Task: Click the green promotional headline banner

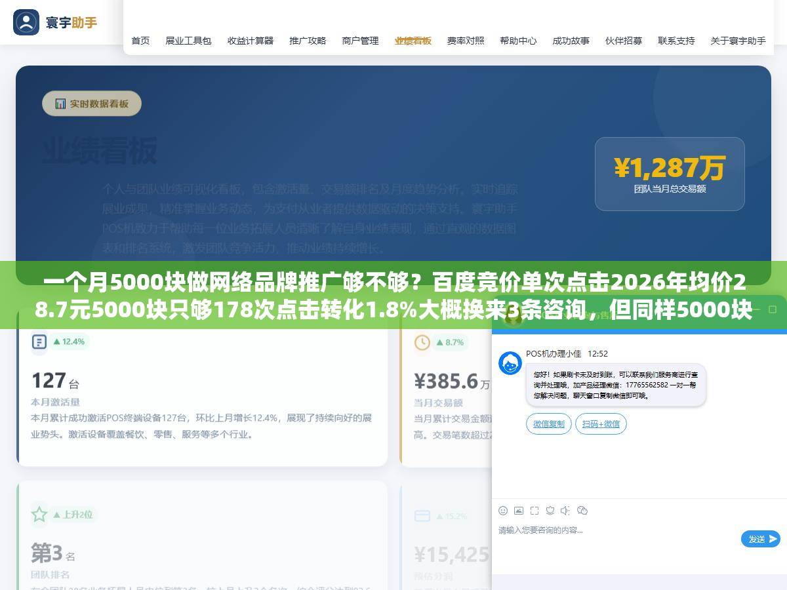Action: pos(393,294)
